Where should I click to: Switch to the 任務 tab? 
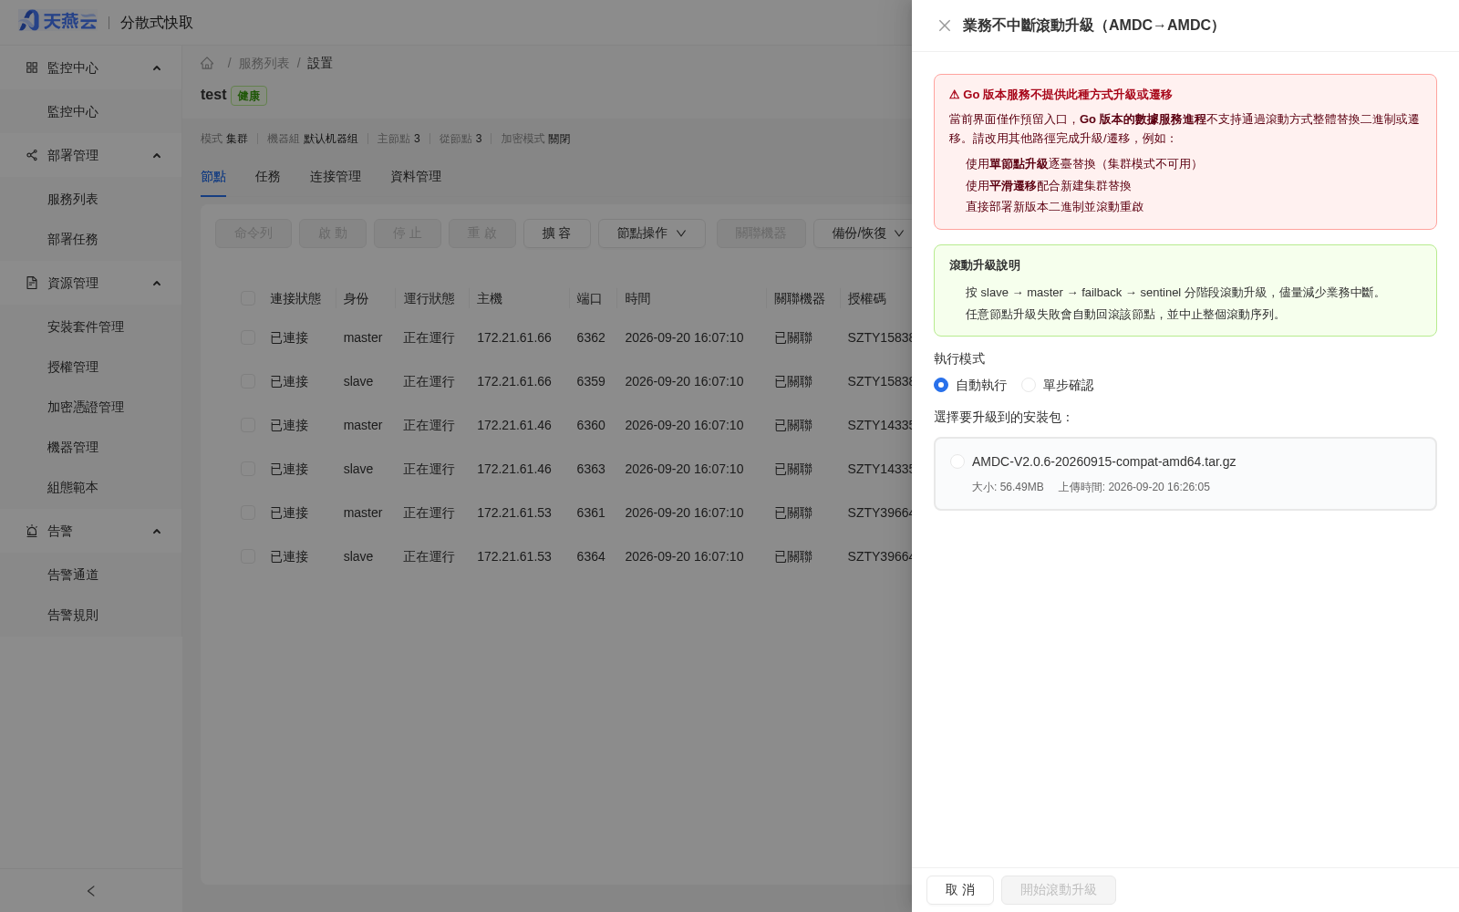(x=268, y=176)
